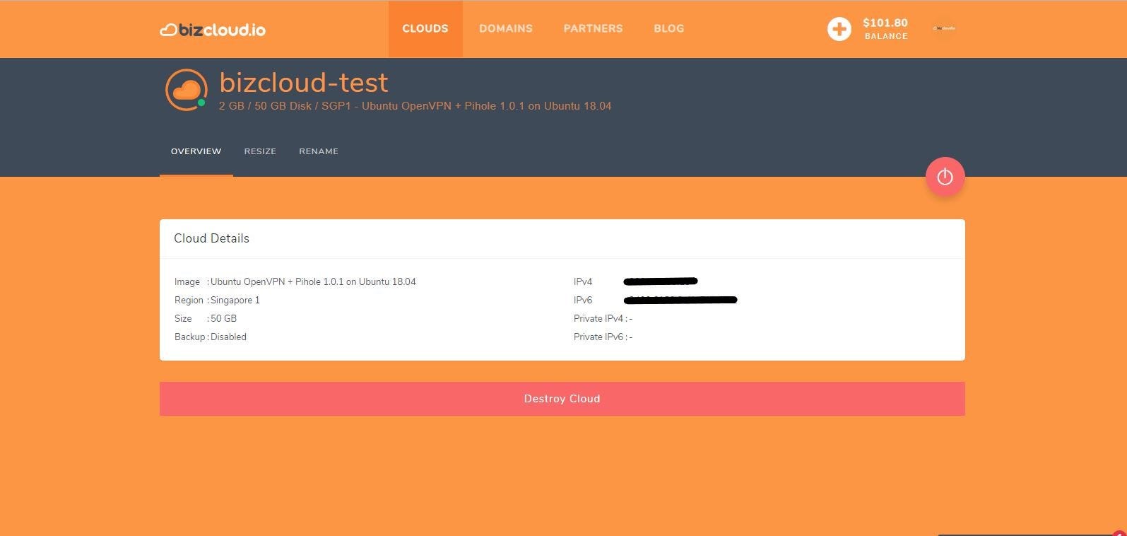Click the Cloud Details heading
The image size is (1127, 536).
pos(212,238)
